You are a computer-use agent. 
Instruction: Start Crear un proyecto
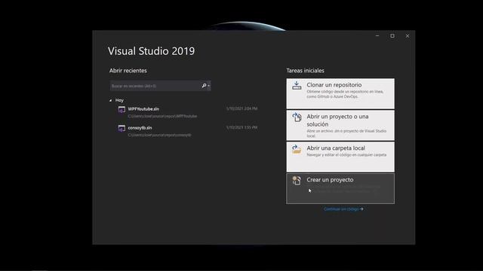340,188
